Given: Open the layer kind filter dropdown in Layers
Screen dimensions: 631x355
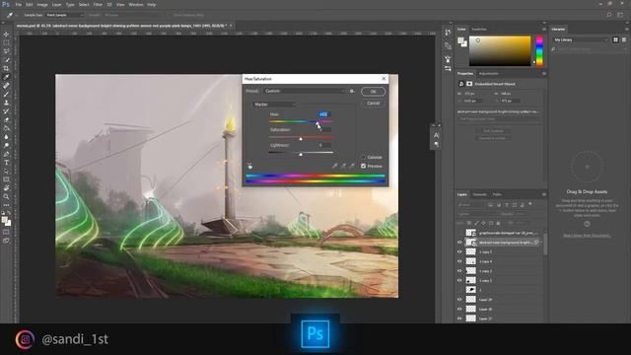Looking at the screenshot, I should [x=471, y=205].
